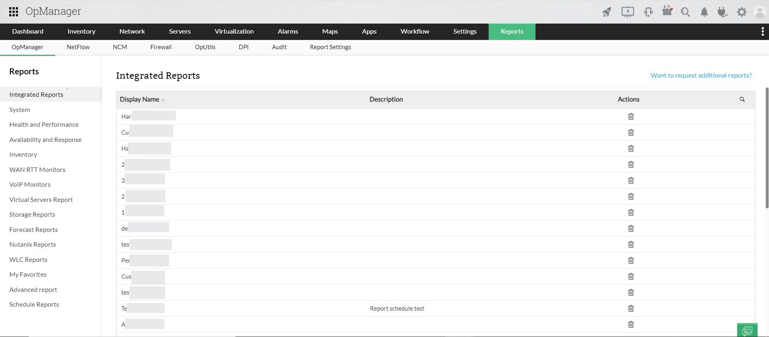Select the Firewall subtab
Screen dimensions: 769x337
click(161, 47)
